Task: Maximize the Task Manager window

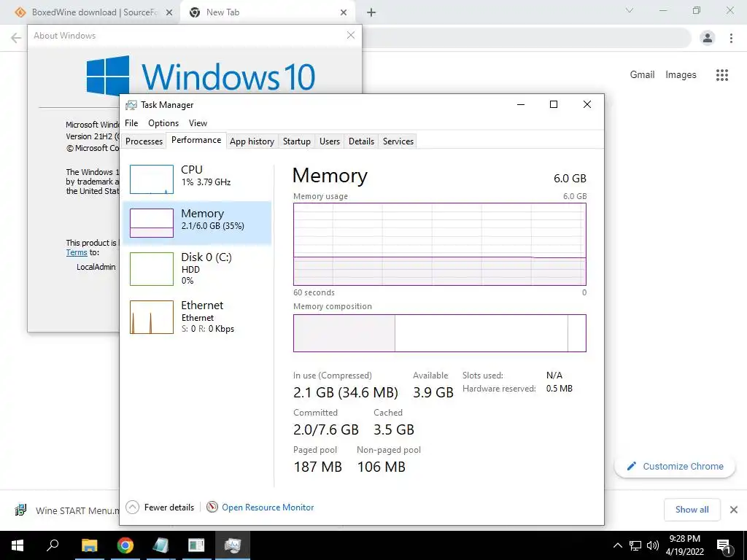Action: pyautogui.click(x=554, y=104)
